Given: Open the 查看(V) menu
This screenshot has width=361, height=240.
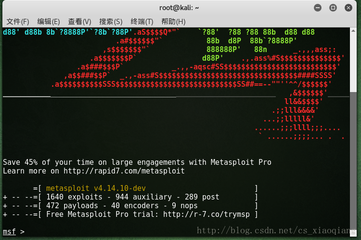Looking at the screenshot, I should (79, 22).
